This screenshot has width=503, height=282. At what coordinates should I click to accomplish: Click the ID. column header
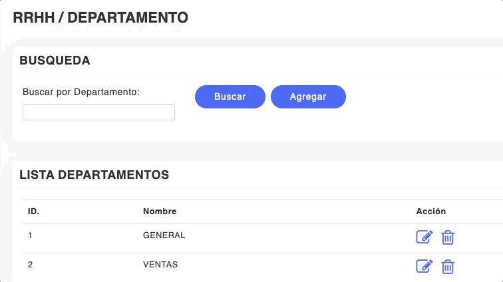click(33, 211)
